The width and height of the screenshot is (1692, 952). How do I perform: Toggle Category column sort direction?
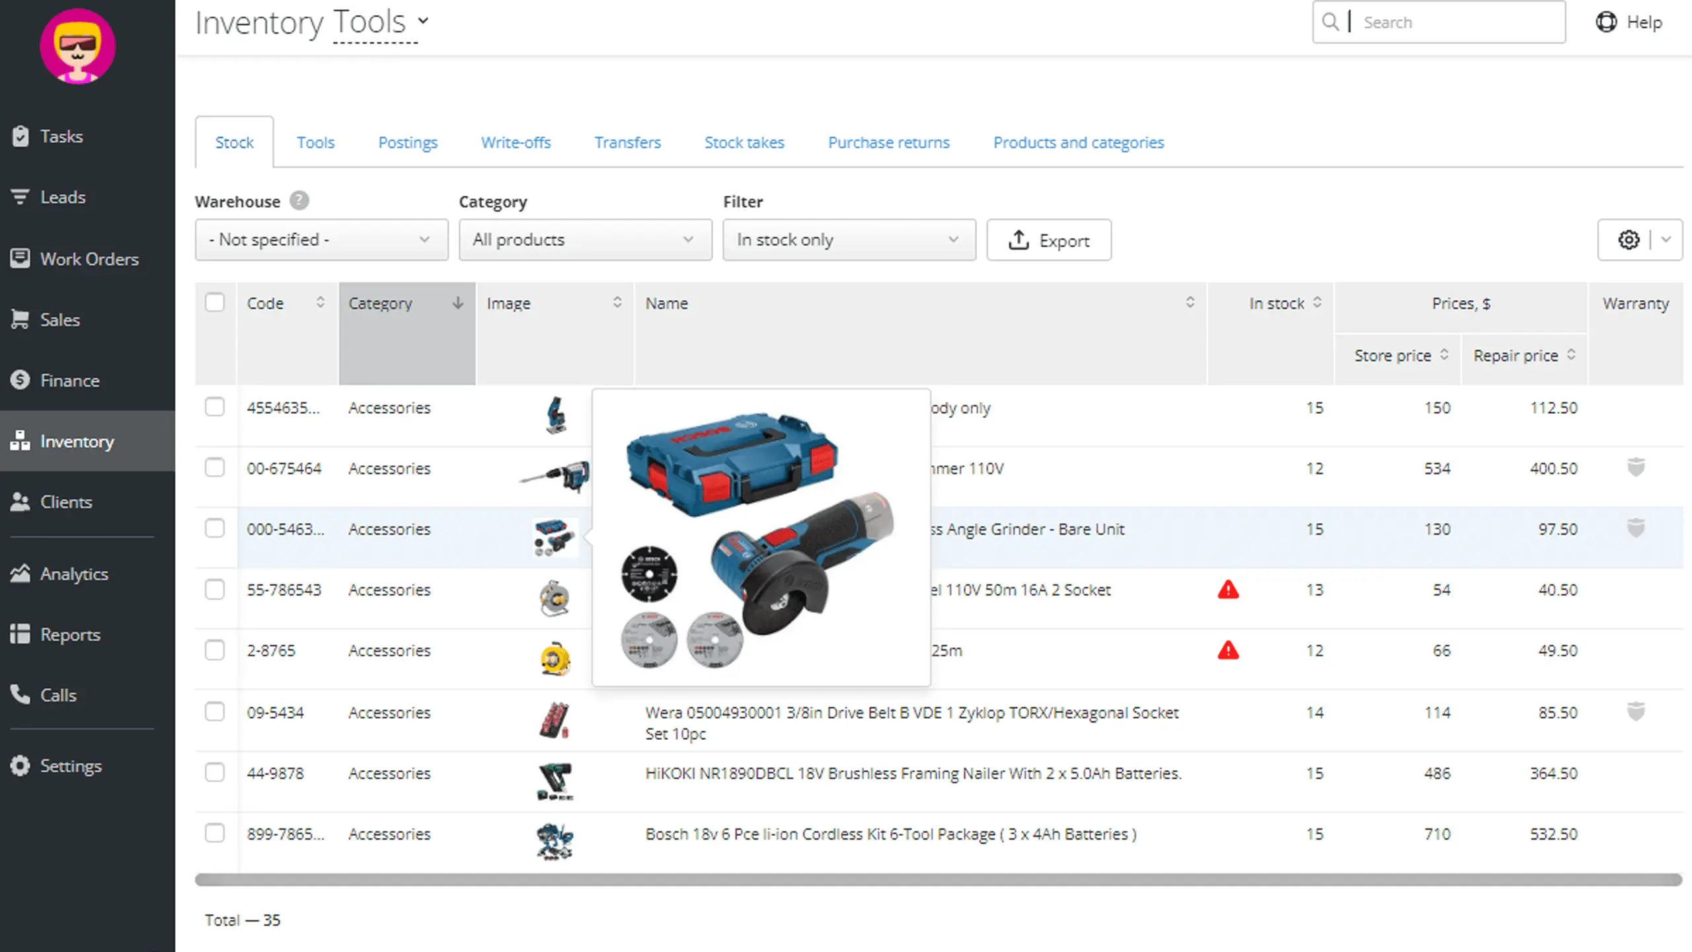click(x=458, y=303)
